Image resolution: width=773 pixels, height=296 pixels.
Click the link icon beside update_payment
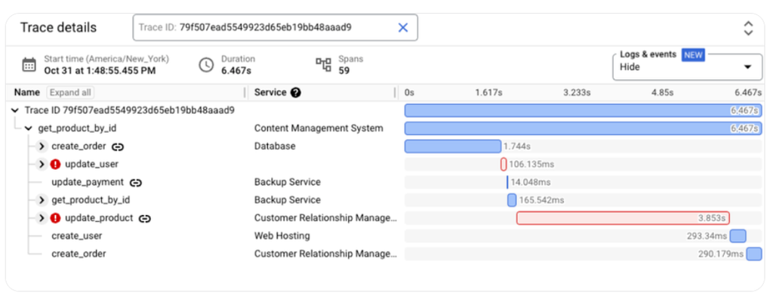tap(136, 183)
